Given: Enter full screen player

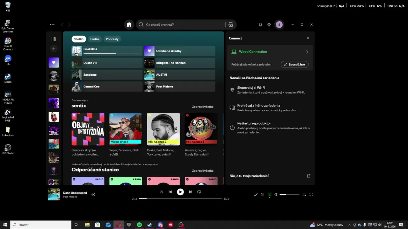Looking at the screenshot, I should (311, 194).
